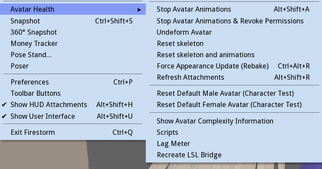322x169 pixels.
Task: Toggle the Show HUD Attachments checkmark
Action: click(4, 104)
